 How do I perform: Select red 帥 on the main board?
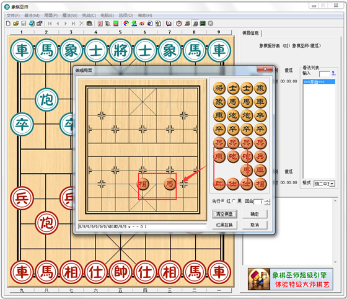click(x=120, y=272)
